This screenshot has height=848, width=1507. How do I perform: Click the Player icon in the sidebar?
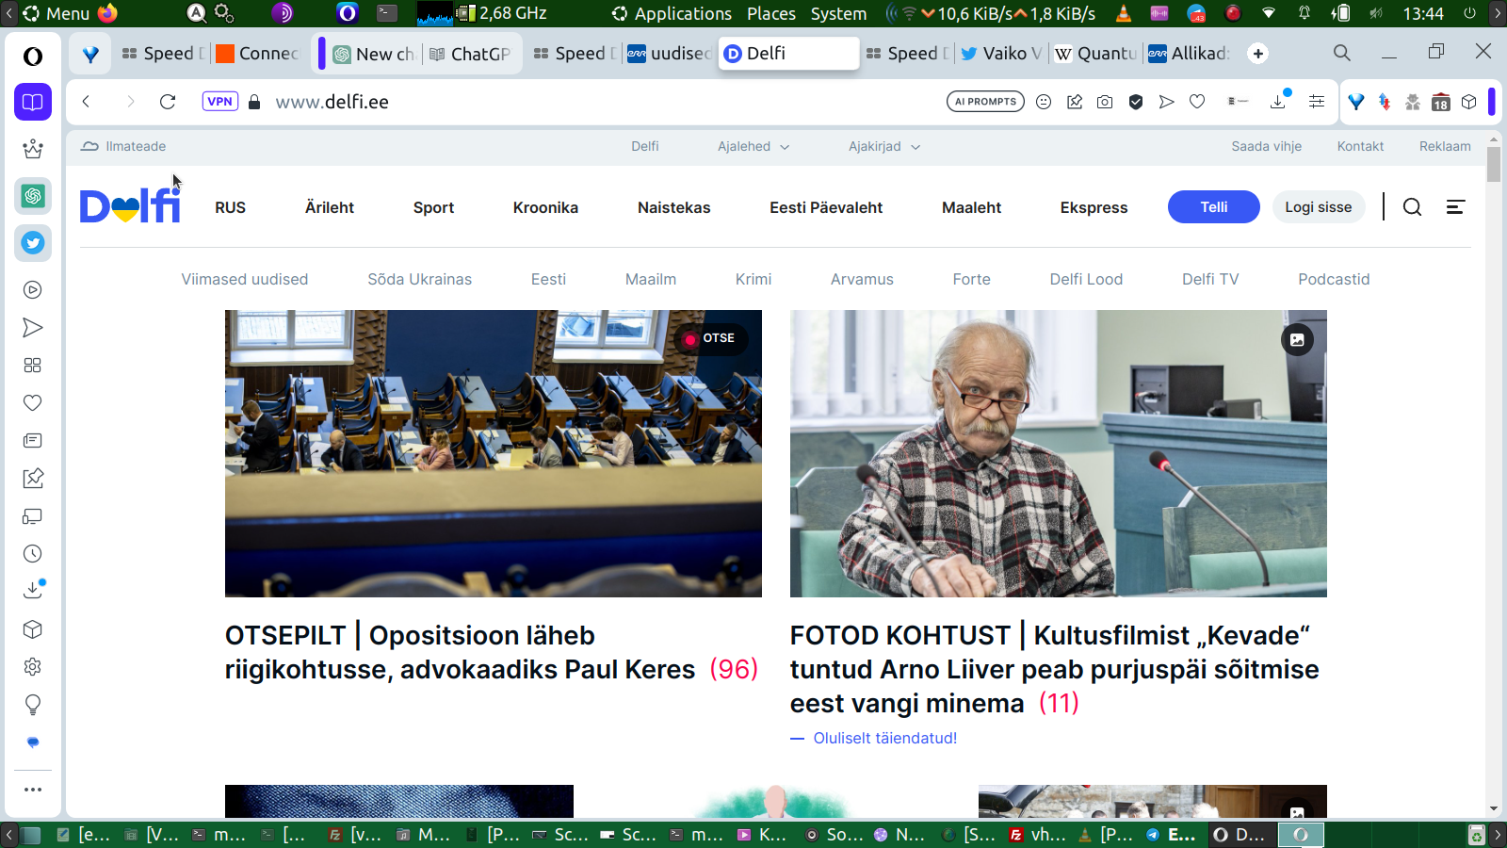[x=33, y=290]
